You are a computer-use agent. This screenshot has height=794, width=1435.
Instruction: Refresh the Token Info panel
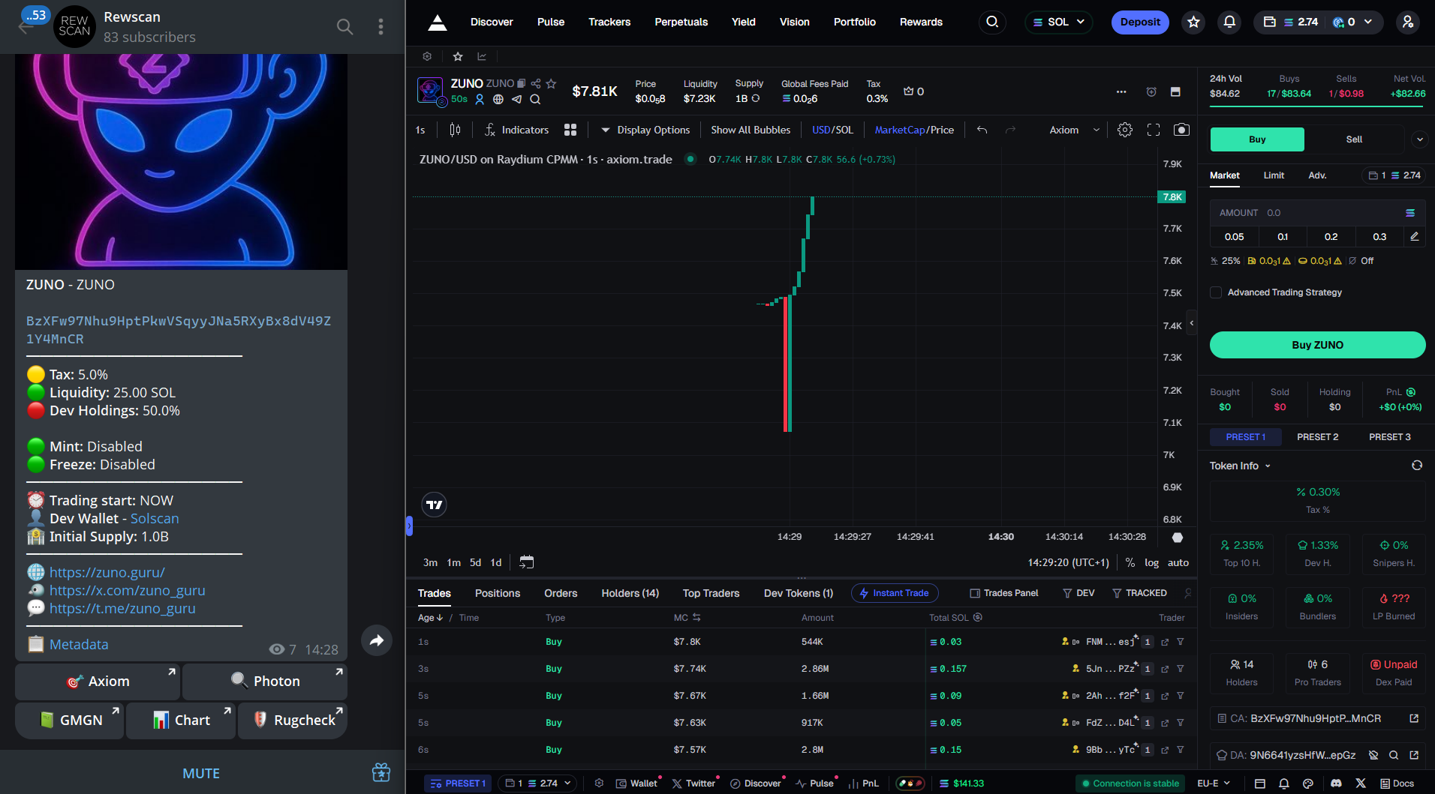click(x=1417, y=465)
